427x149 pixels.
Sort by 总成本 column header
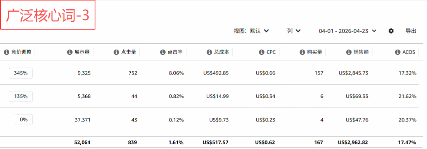[x=222, y=52]
